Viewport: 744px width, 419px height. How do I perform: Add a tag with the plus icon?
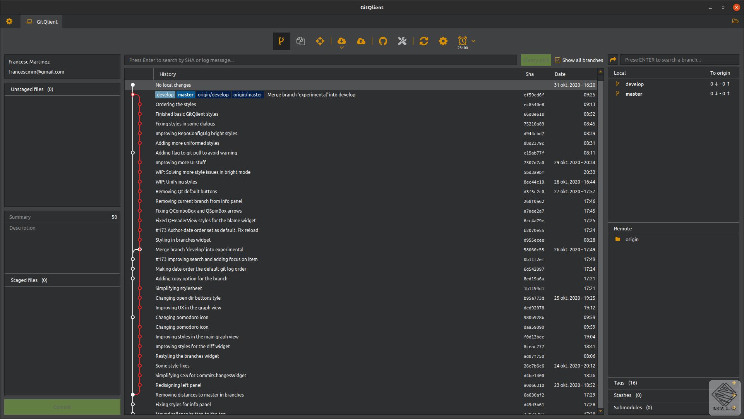click(734, 383)
